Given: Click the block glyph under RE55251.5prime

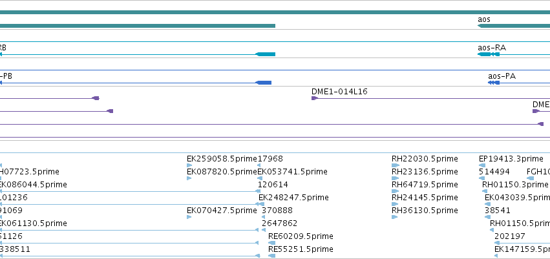Looking at the screenshot, I should (272, 256).
